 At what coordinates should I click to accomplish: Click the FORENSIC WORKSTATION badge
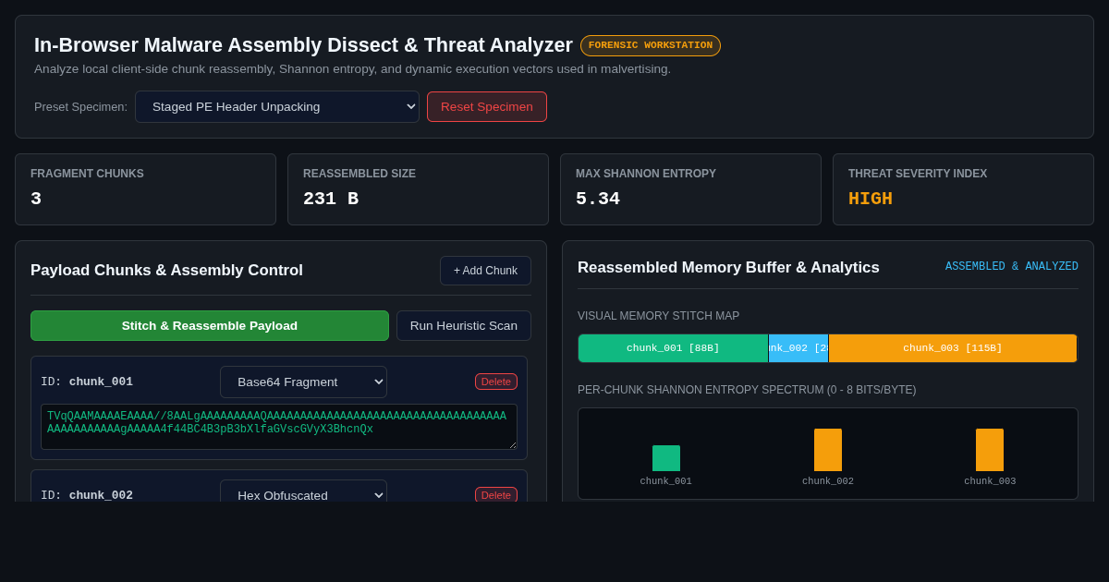pyautogui.click(x=651, y=45)
